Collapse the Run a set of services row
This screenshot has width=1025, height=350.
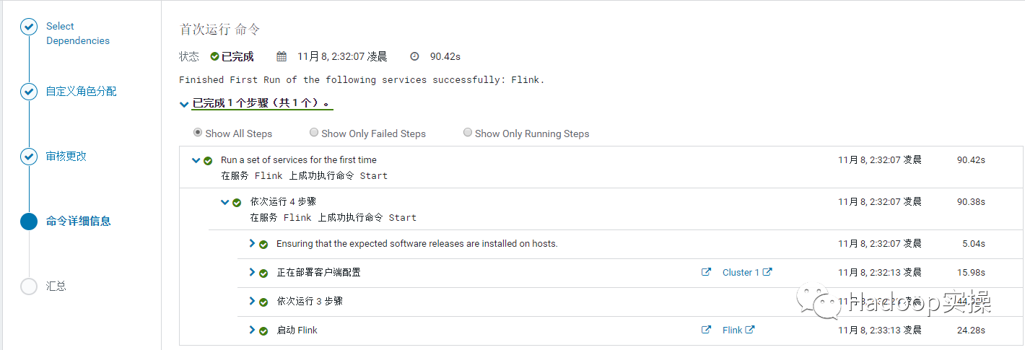196,160
